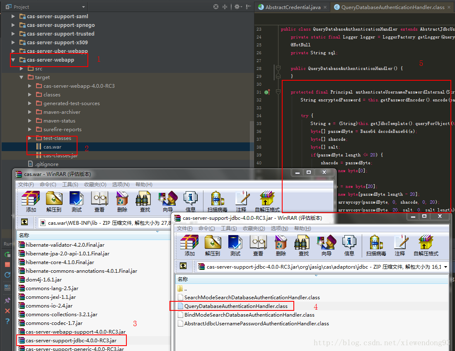This screenshot has width=455, height=351.
Task: Switch to AbstractCredential.java tab
Action: pyautogui.click(x=293, y=7)
